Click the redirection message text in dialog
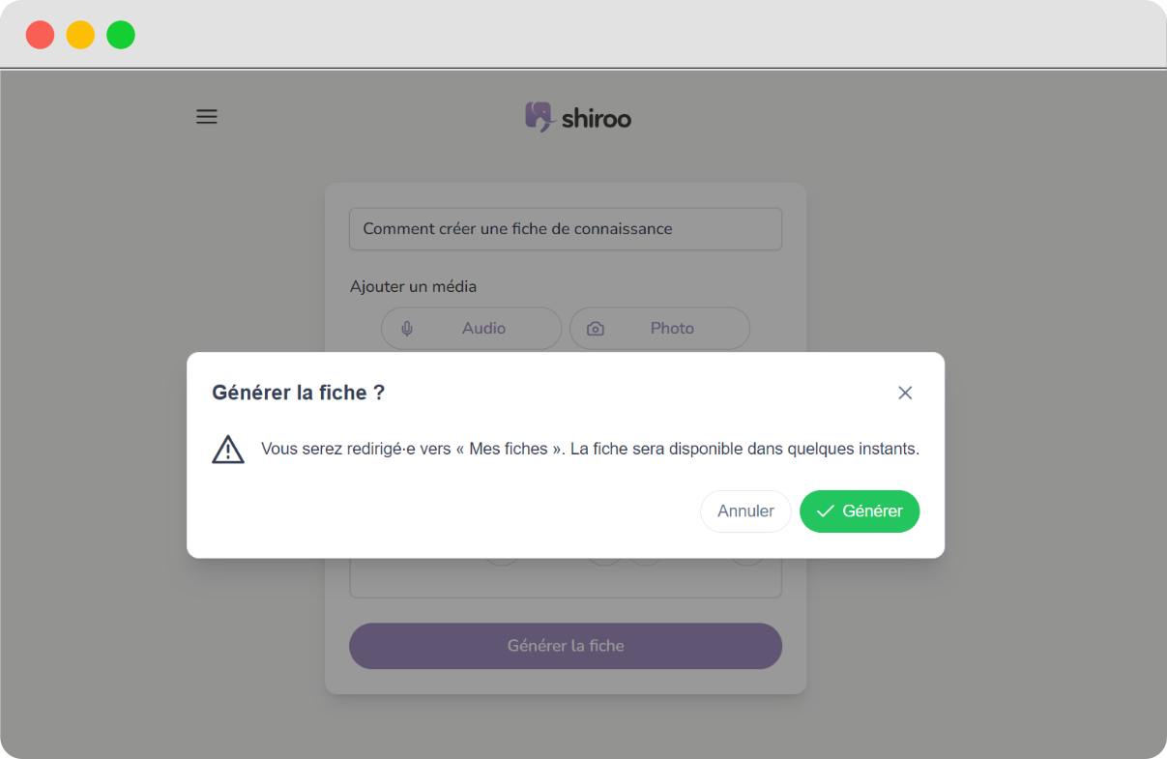Viewport: 1167px width, 759px height. (590, 450)
